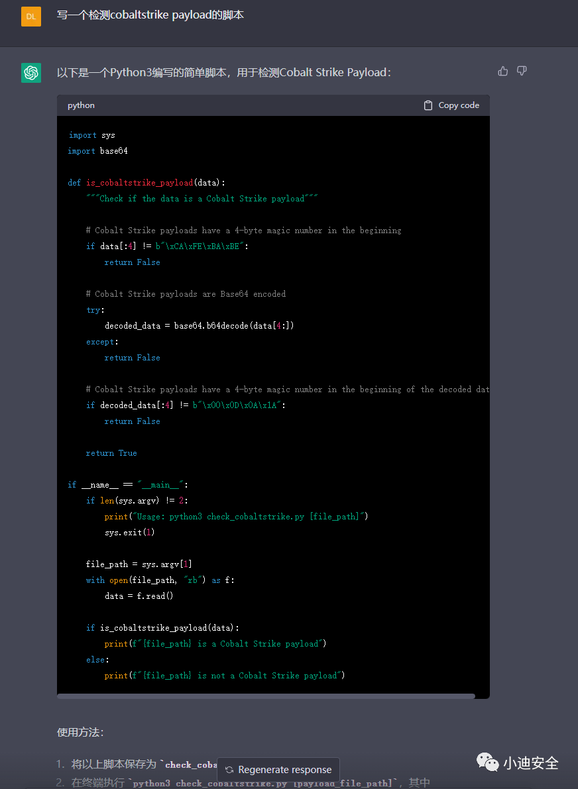Click the user prompt about cobaltstrike payload
The width and height of the screenshot is (578, 789).
150,15
